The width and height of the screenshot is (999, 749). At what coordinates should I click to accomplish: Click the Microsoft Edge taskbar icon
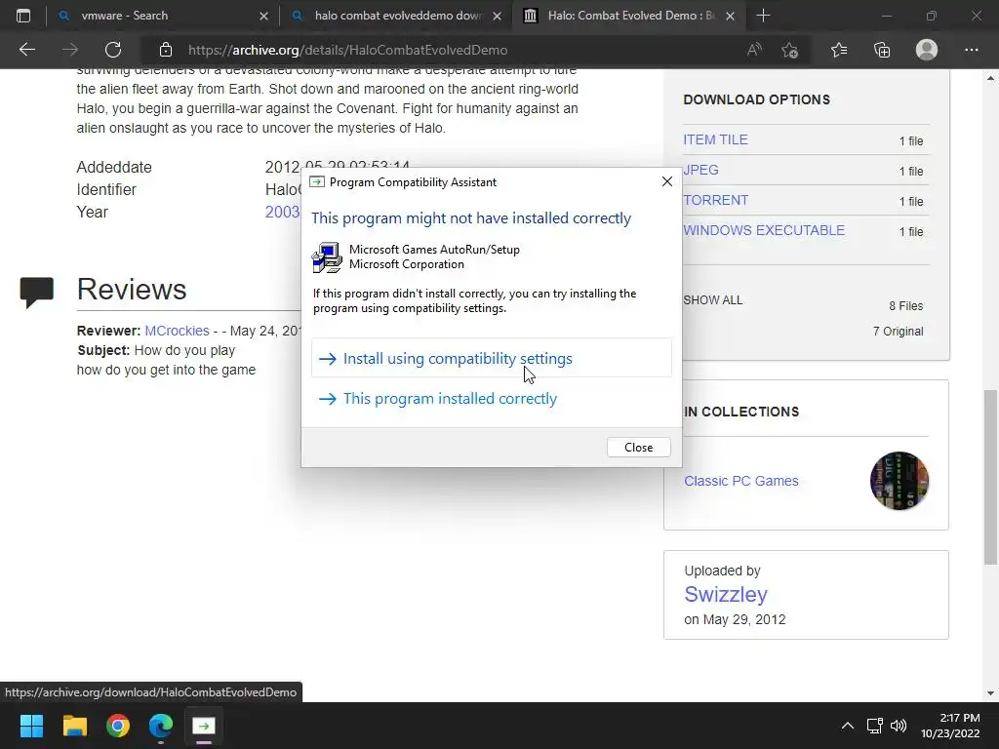point(161,726)
